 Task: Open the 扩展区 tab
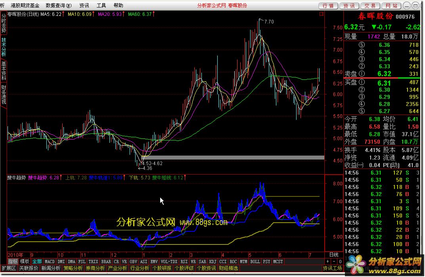(x=9, y=268)
